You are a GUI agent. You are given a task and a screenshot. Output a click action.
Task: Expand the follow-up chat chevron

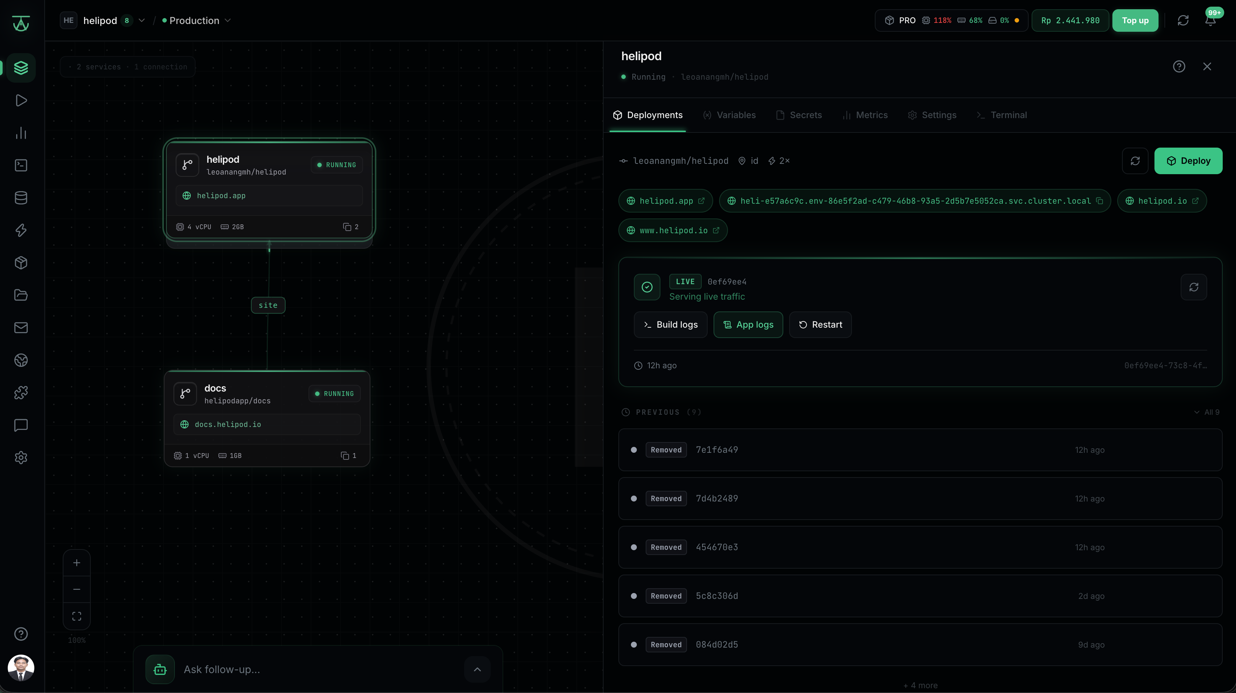477,669
